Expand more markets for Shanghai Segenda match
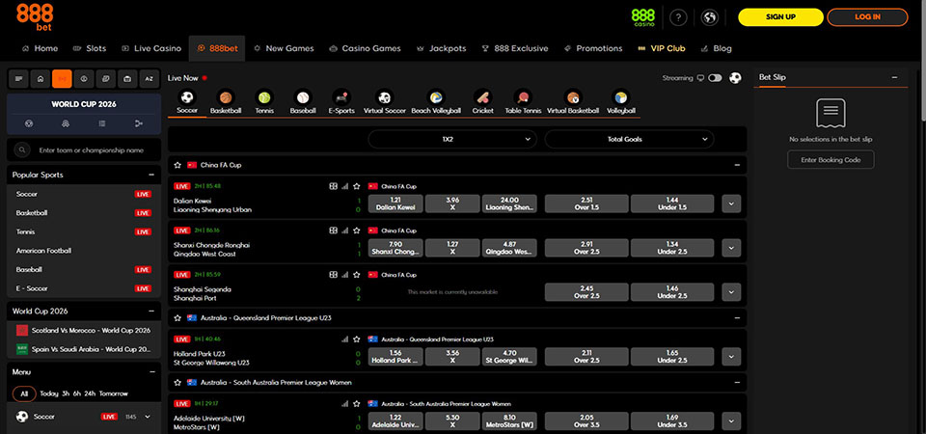 (731, 292)
